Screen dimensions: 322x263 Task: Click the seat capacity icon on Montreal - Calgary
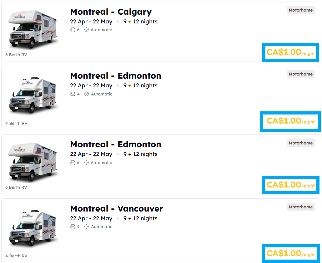point(72,30)
